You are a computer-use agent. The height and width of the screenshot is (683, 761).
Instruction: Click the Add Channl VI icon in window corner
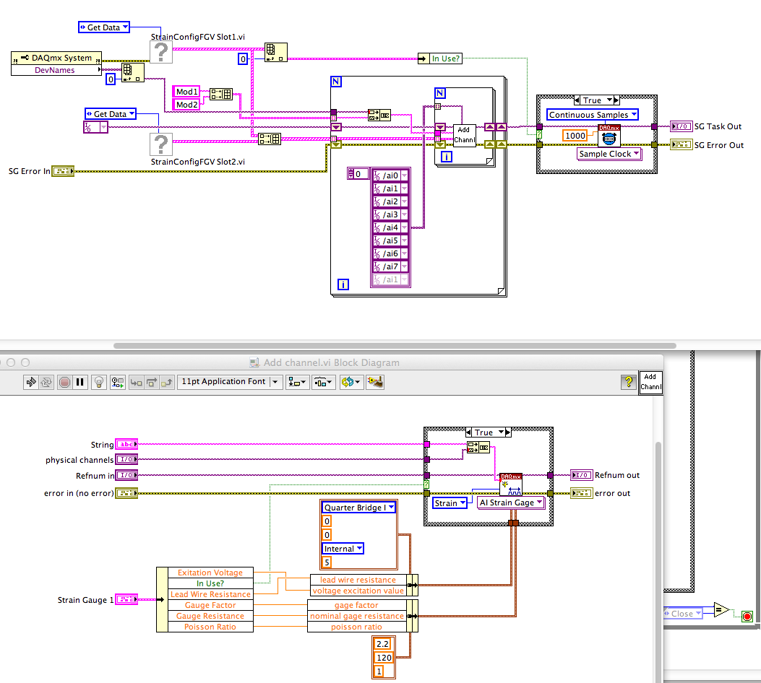pyautogui.click(x=651, y=383)
